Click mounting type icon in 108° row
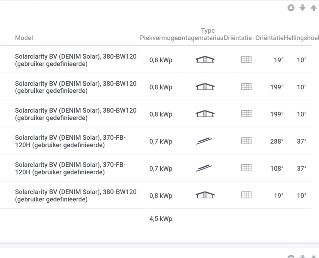The image size is (319, 258). (x=204, y=168)
